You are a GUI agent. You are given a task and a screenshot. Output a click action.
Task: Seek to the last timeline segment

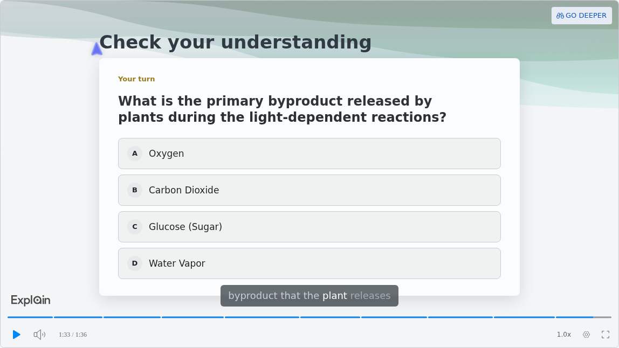(x=583, y=317)
